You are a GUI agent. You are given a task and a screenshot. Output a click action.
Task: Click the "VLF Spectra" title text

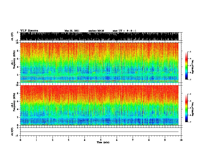click(x=29, y=31)
